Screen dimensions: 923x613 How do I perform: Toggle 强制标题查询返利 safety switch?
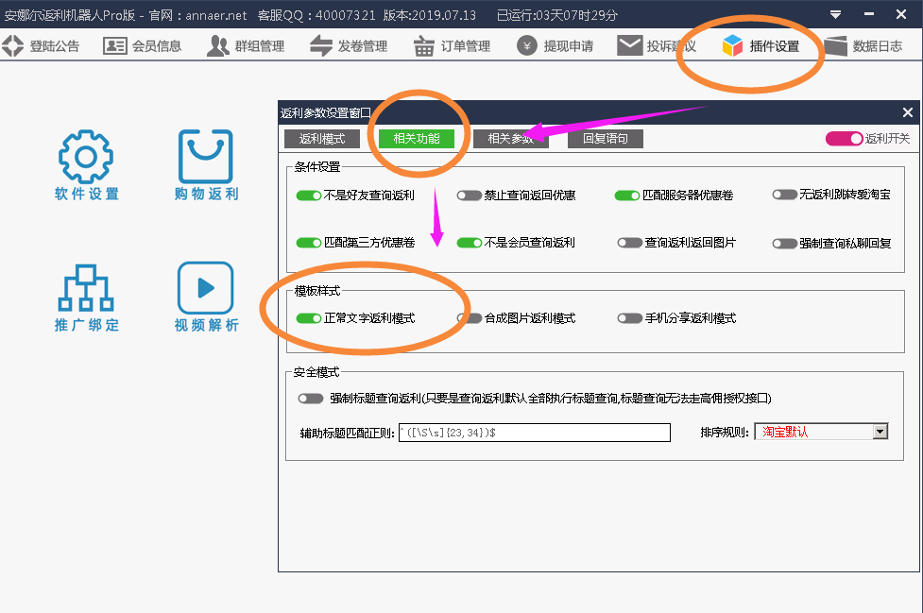point(311,399)
